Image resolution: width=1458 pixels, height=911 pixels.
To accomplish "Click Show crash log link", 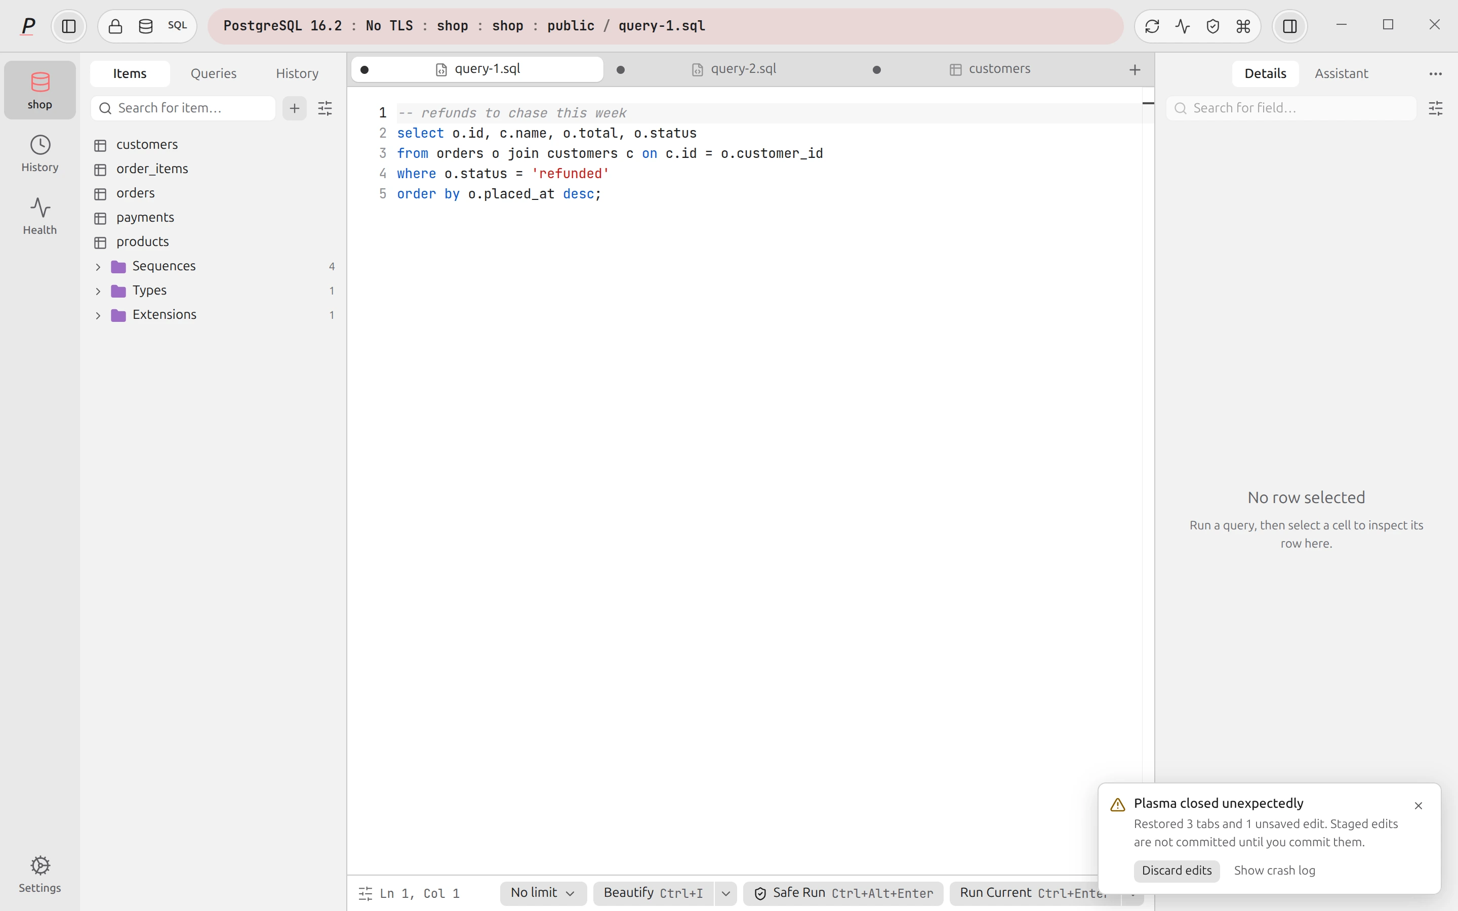I will pos(1274,871).
